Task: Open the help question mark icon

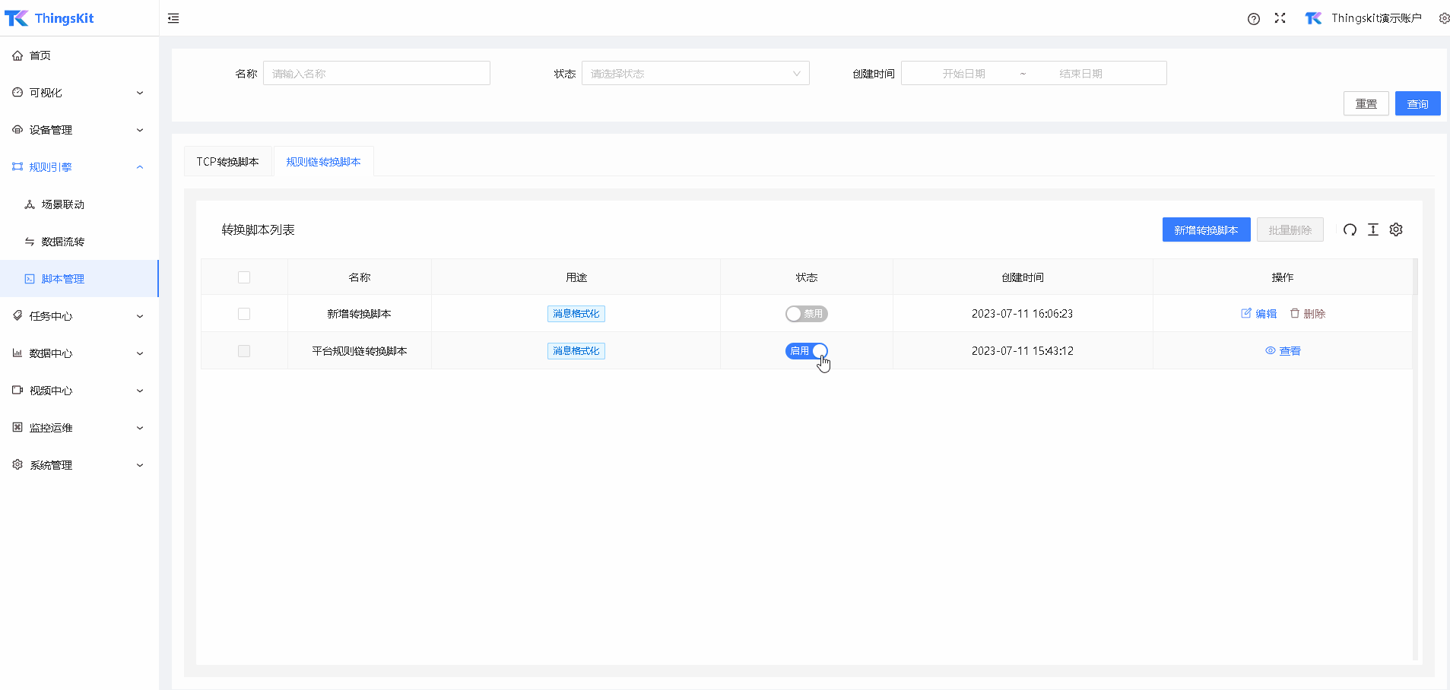Action: pyautogui.click(x=1254, y=19)
